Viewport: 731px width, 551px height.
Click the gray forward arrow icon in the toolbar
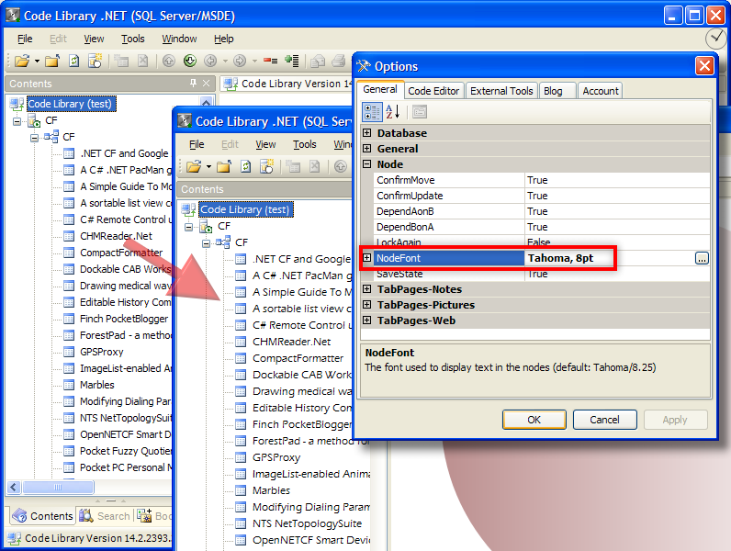coord(240,61)
